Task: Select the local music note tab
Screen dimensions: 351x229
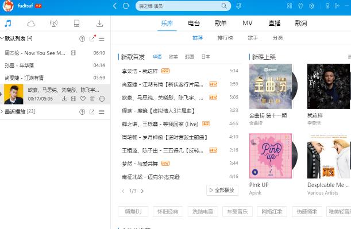Action: (x=8, y=24)
